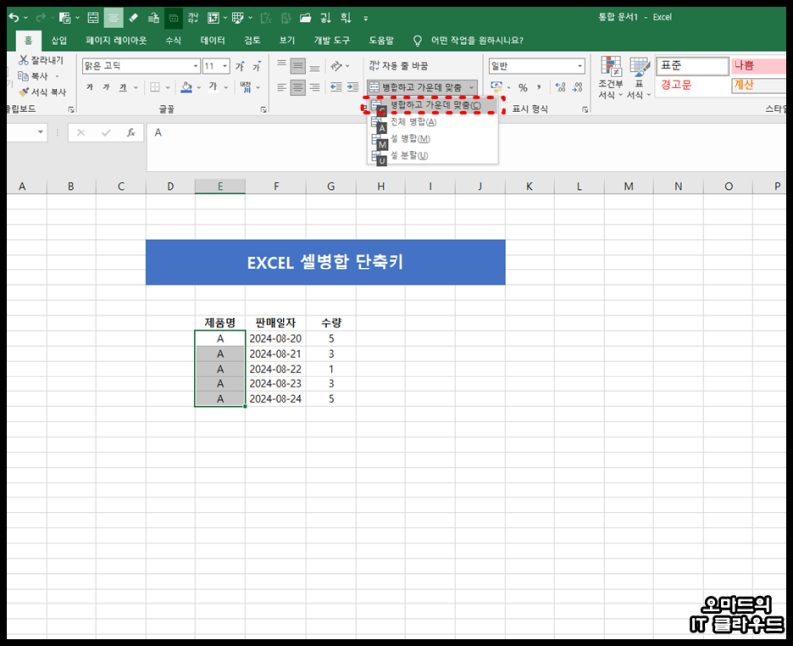Toggle middle vertical alignment
The height and width of the screenshot is (646, 793).
tap(298, 66)
